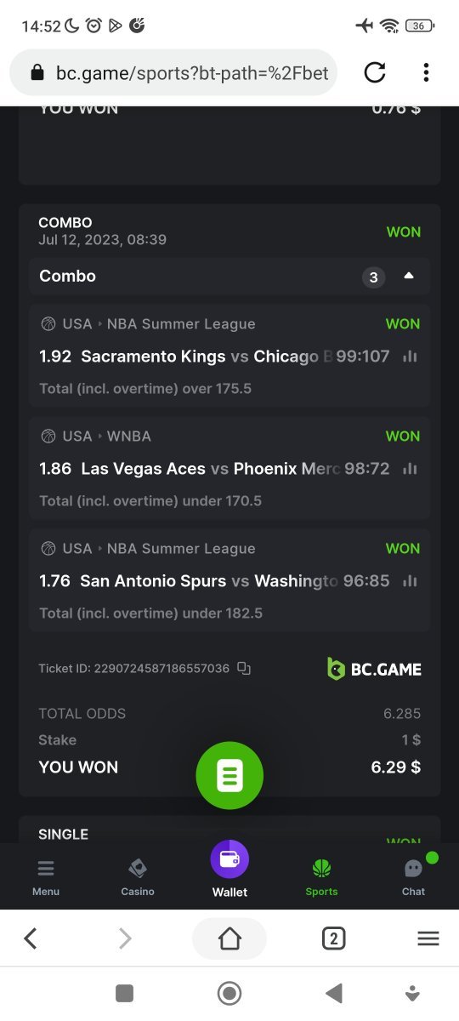
Task: Open the browser three-dot menu
Action: (426, 73)
